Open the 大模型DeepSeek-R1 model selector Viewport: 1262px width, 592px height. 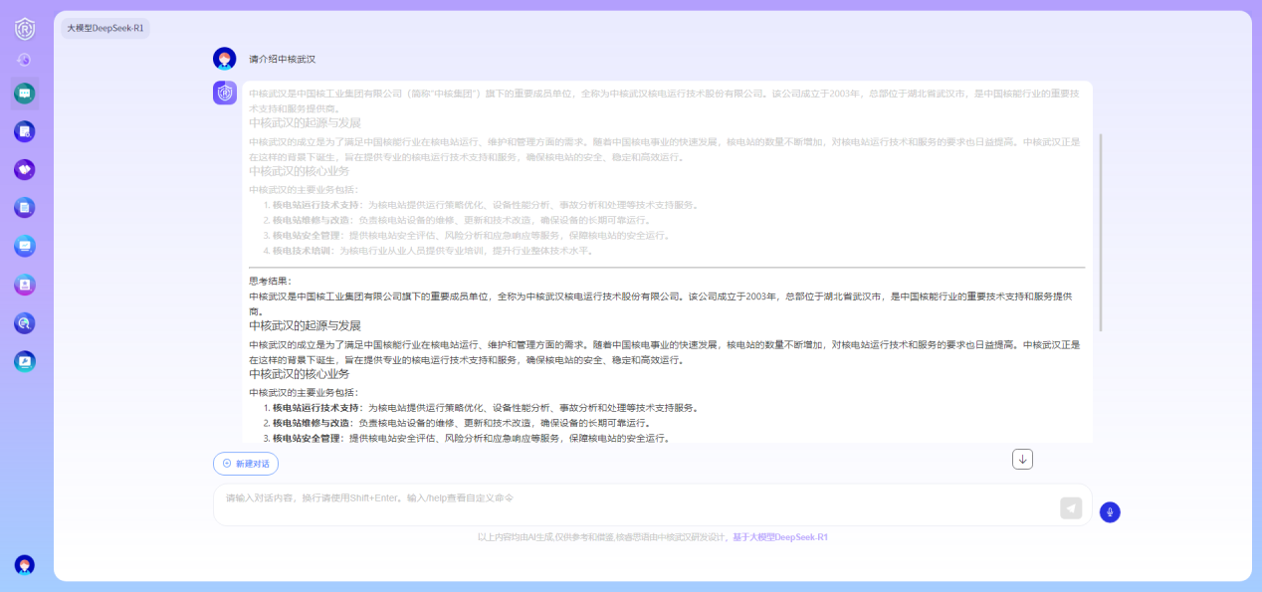pyautogui.click(x=105, y=29)
